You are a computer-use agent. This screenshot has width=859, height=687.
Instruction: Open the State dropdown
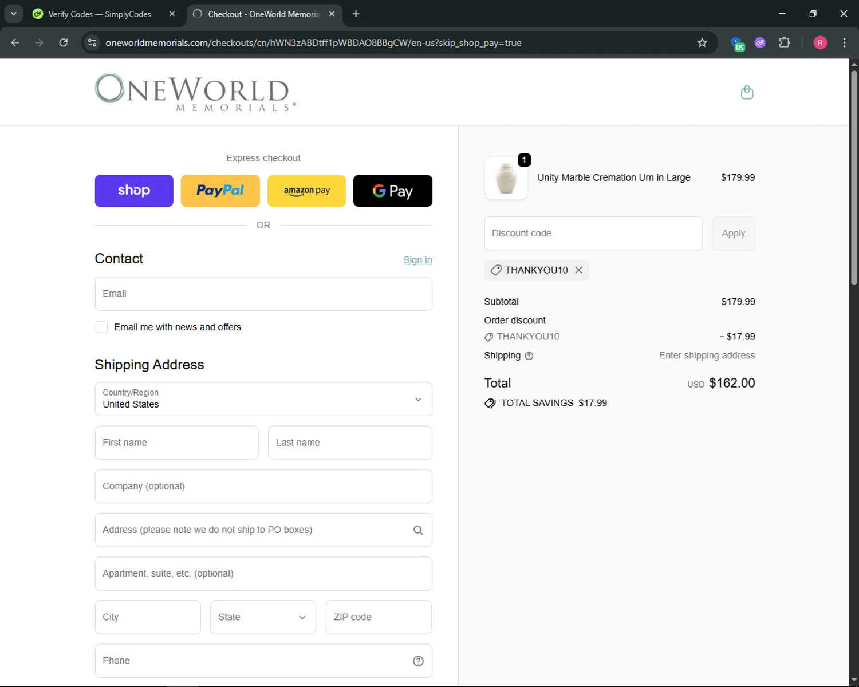pos(263,617)
